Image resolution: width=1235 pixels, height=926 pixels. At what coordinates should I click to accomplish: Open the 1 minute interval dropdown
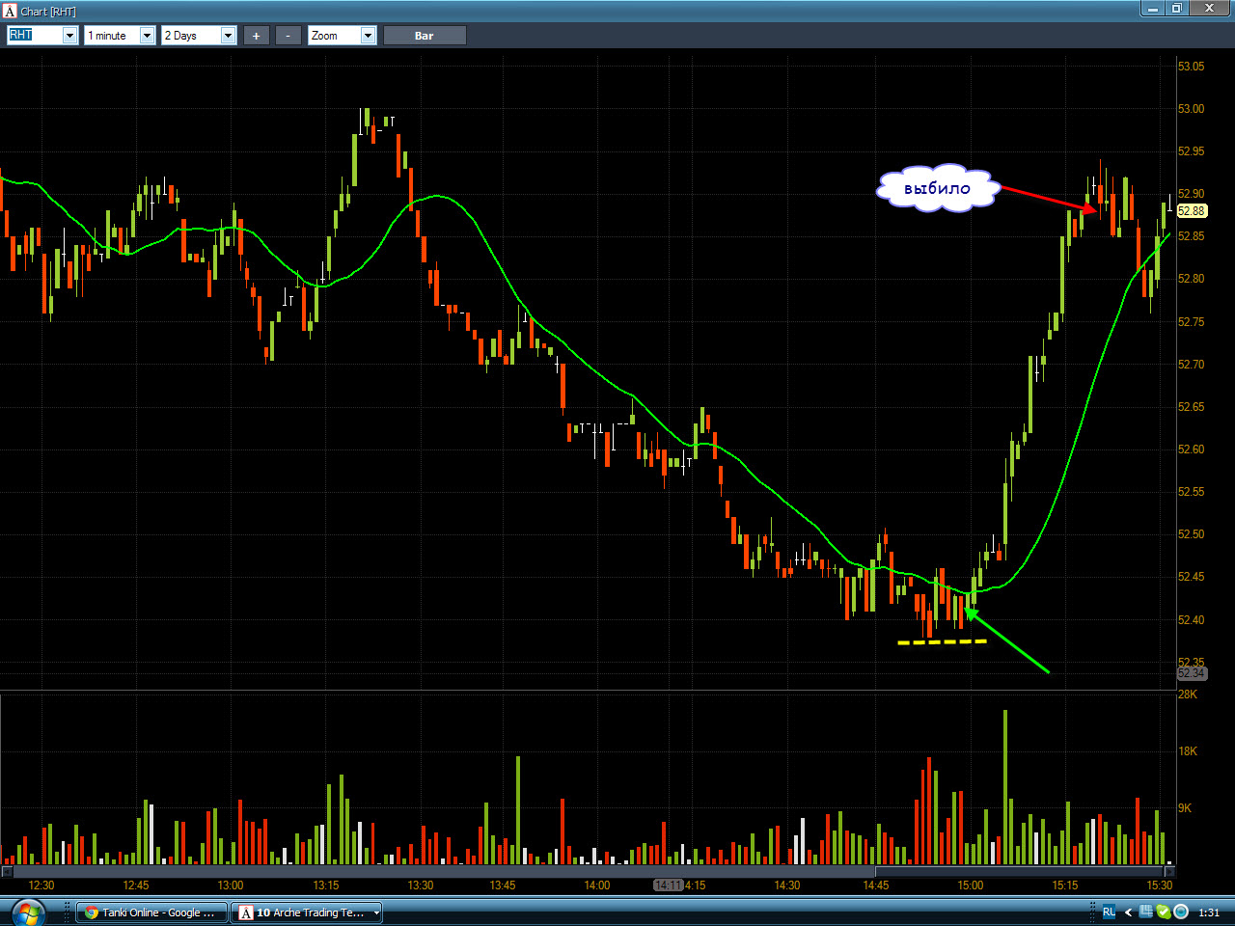[147, 36]
